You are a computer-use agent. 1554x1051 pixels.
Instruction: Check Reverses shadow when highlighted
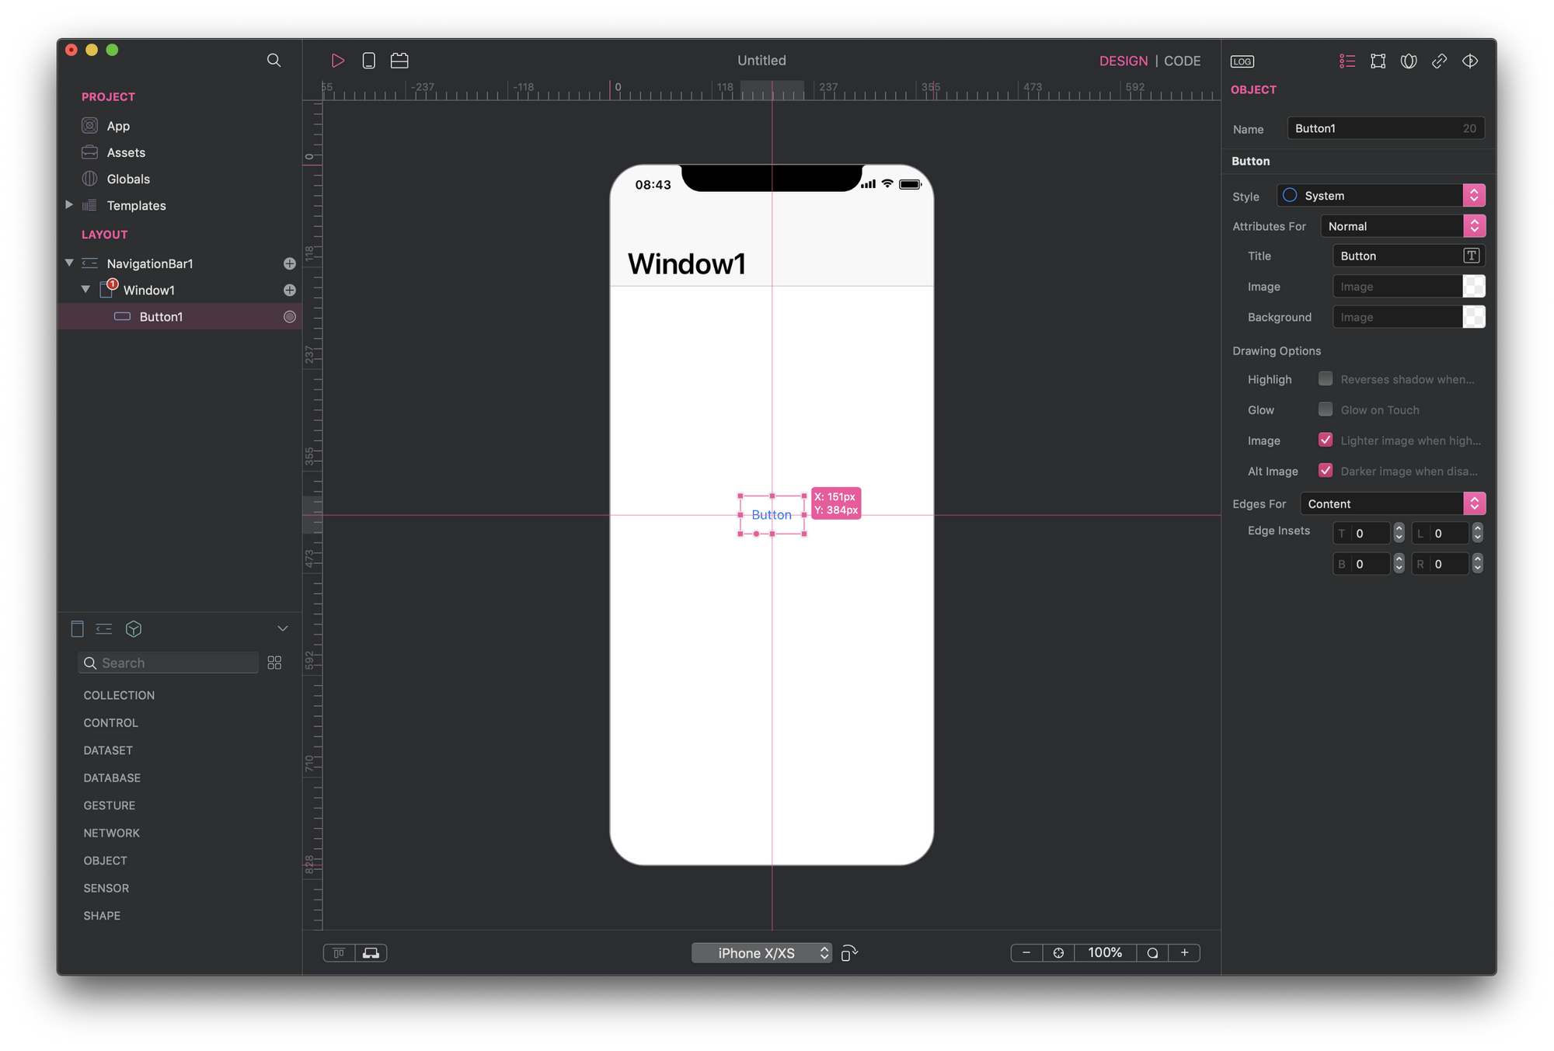click(1326, 379)
